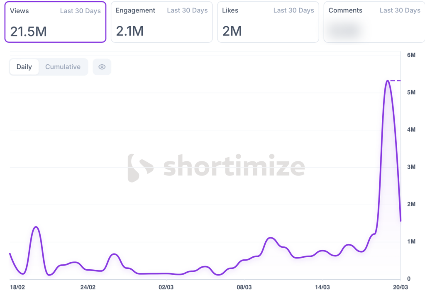Open the Likes metric card

[268, 22]
